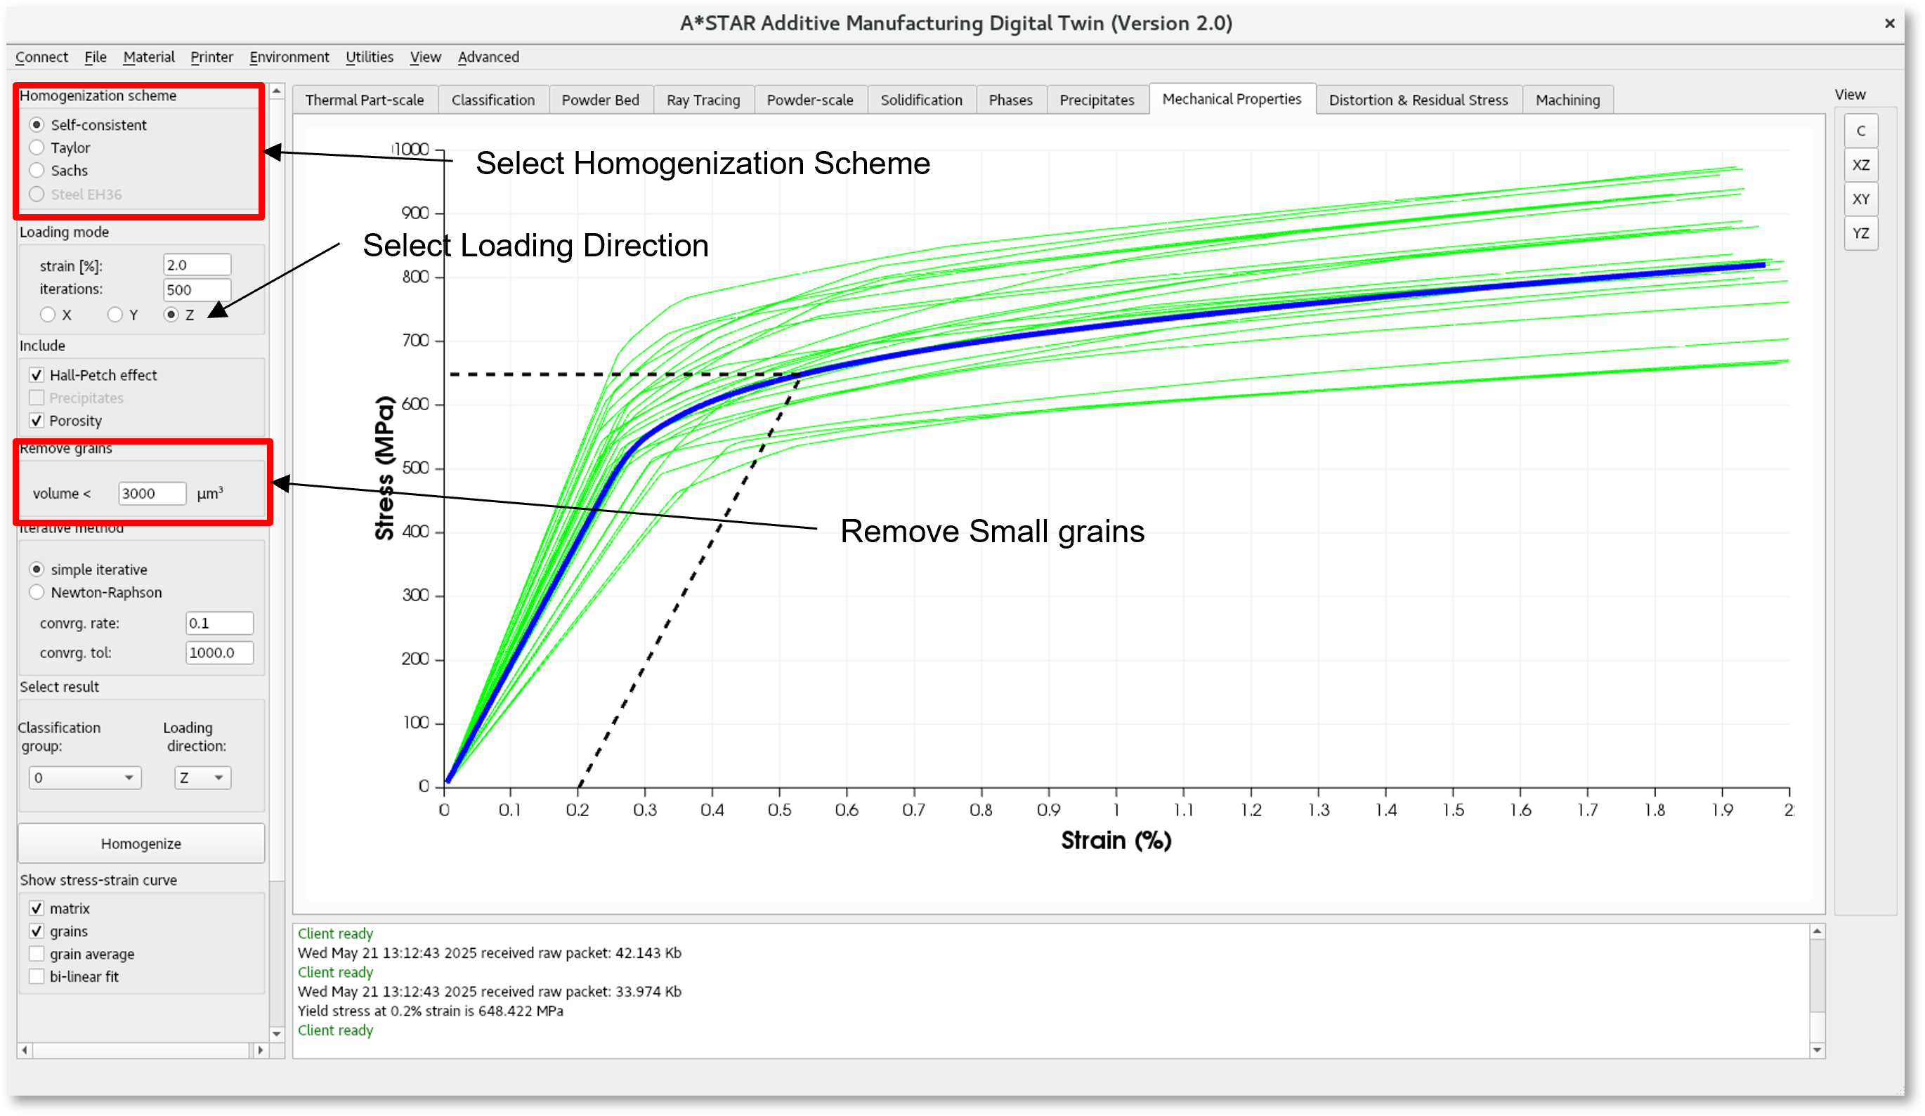Click left panel scroll-up arrow
The height and width of the screenshot is (1116, 1925).
278,92
